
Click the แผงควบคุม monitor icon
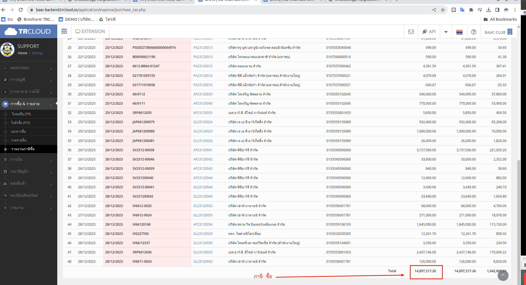point(5,68)
